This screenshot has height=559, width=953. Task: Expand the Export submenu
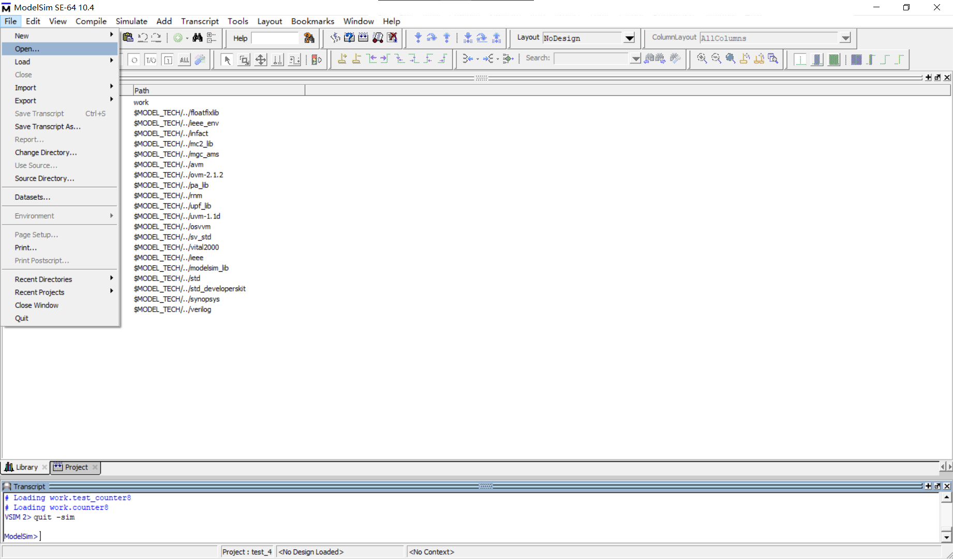[60, 100]
